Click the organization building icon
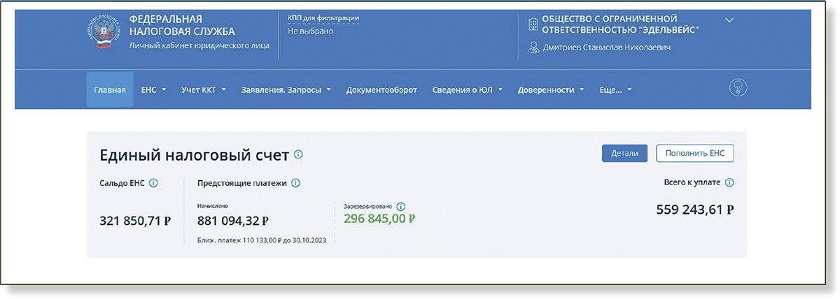 tap(533, 24)
